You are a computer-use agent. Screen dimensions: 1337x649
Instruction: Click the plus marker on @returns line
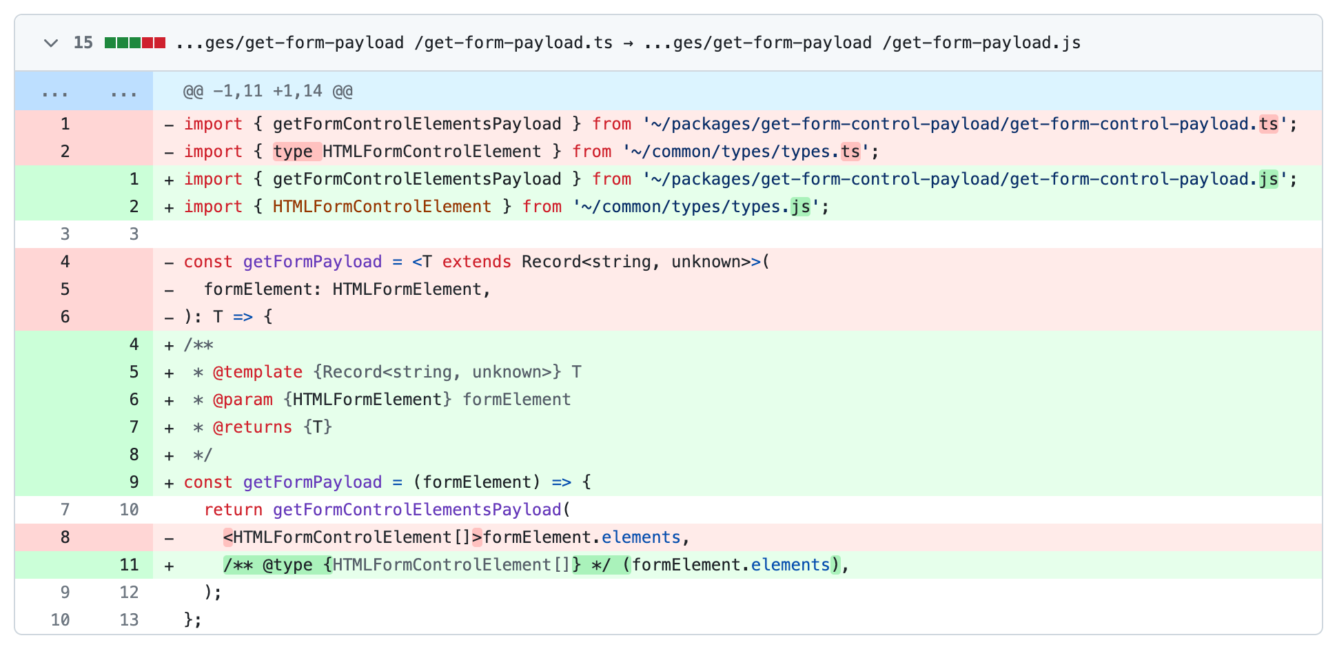tap(170, 428)
